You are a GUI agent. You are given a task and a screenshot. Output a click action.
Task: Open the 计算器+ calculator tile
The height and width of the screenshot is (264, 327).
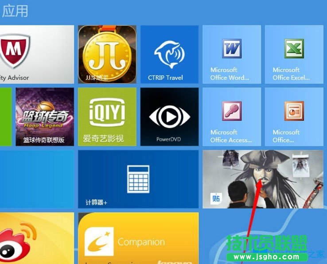pyautogui.click(x=138, y=179)
